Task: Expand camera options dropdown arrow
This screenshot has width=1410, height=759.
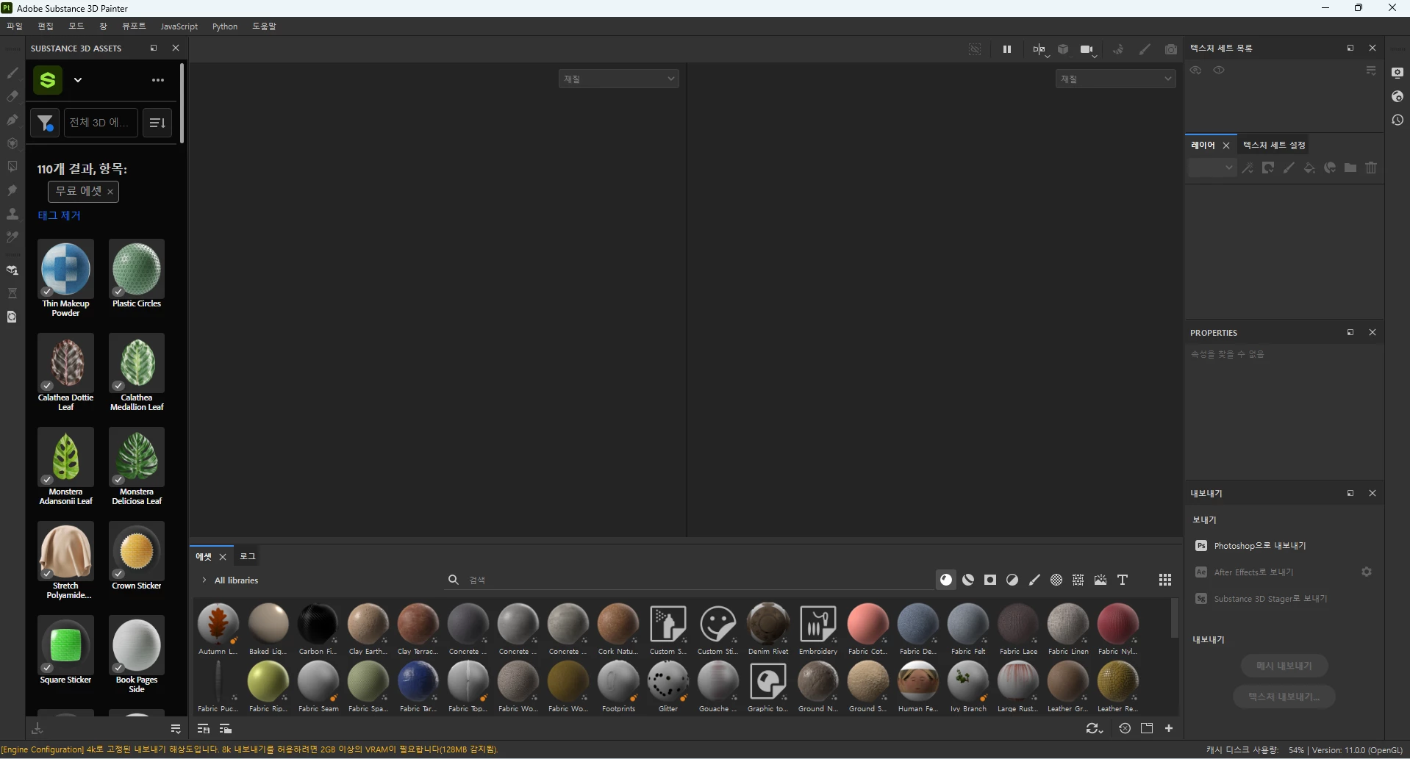Action: pyautogui.click(x=1095, y=55)
